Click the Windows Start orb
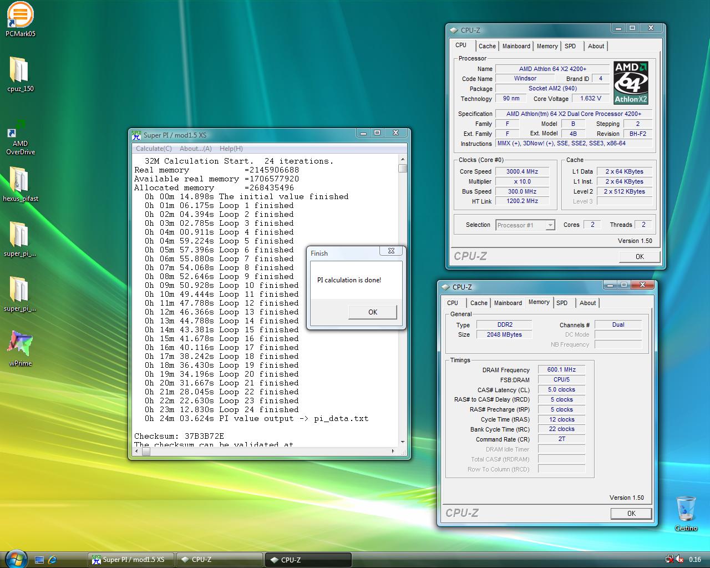 pos(15,559)
